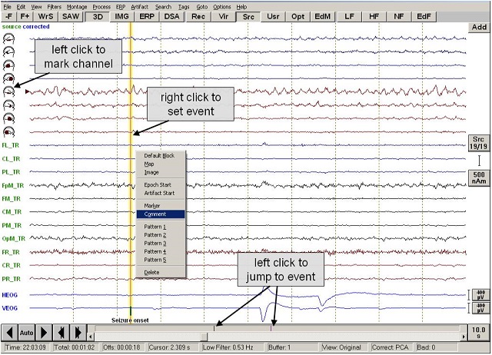Click the F+ filter increase button
Viewport: 492px width, 355px height.
click(x=25, y=15)
